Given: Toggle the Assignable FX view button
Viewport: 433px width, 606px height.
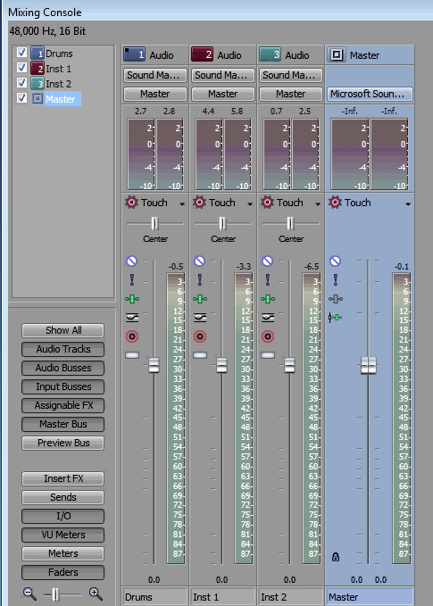Looking at the screenshot, I should pyautogui.click(x=63, y=405).
